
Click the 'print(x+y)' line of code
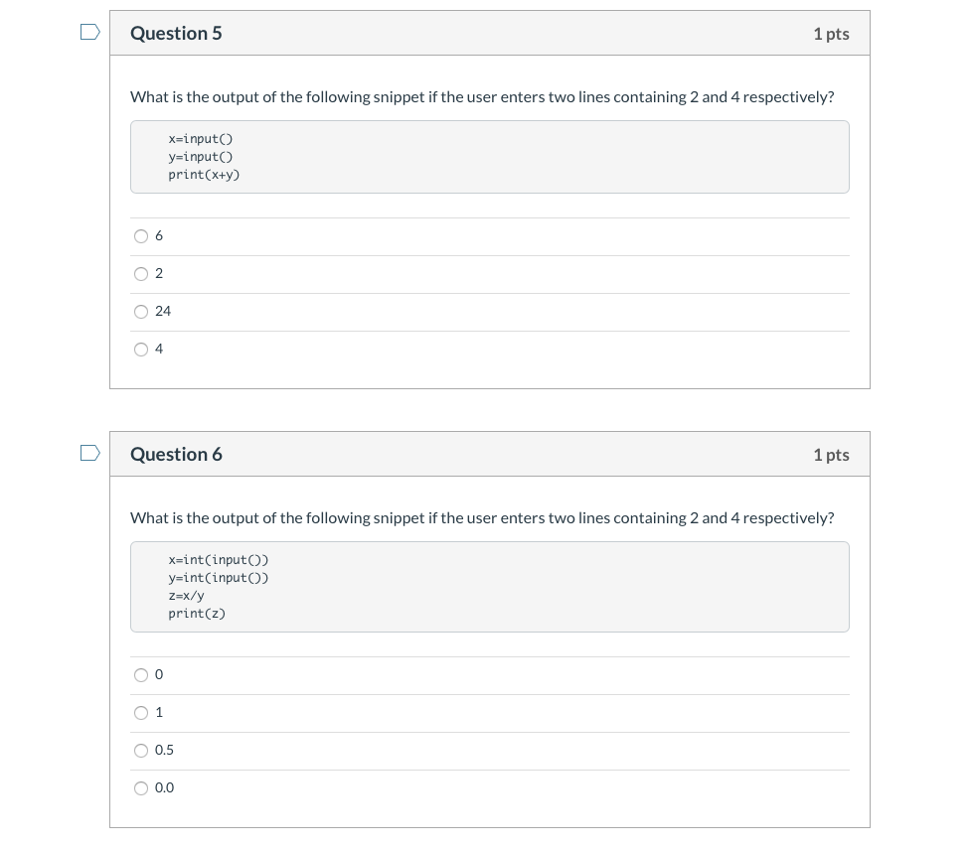[x=204, y=174]
